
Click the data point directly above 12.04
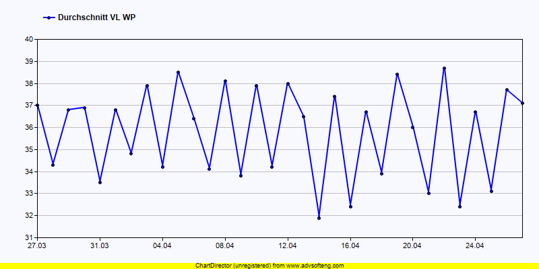coord(288,83)
